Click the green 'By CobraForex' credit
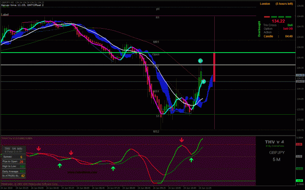This screenshot has width=305, height=190. [x=275, y=146]
